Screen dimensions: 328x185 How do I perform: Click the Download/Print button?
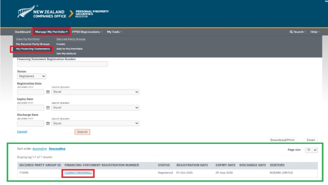coord(282,140)
